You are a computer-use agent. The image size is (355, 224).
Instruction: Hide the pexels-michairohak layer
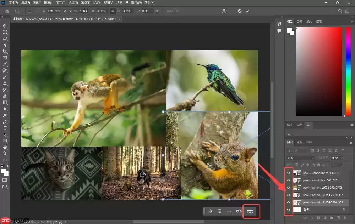tap(289, 180)
